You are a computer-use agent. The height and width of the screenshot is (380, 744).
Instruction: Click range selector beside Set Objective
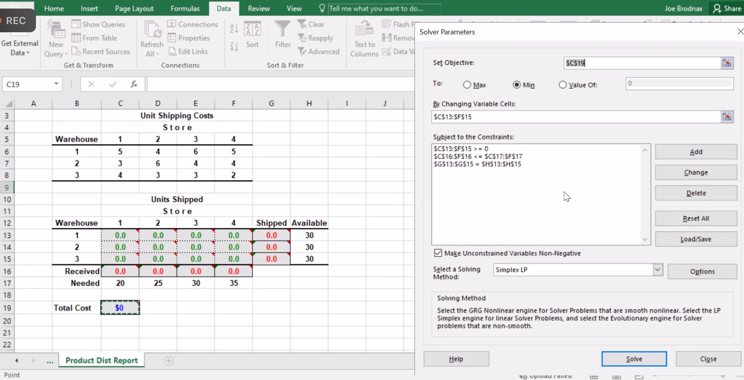click(727, 63)
